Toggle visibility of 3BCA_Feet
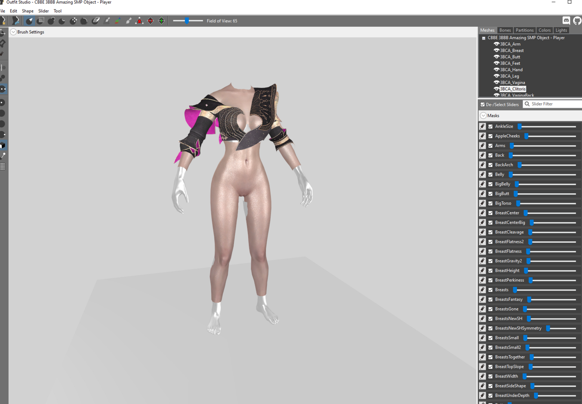This screenshot has height=404, width=582. point(496,63)
